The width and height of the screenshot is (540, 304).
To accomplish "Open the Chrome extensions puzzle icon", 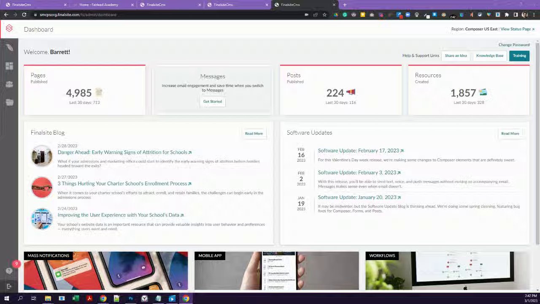I will coord(507,15).
